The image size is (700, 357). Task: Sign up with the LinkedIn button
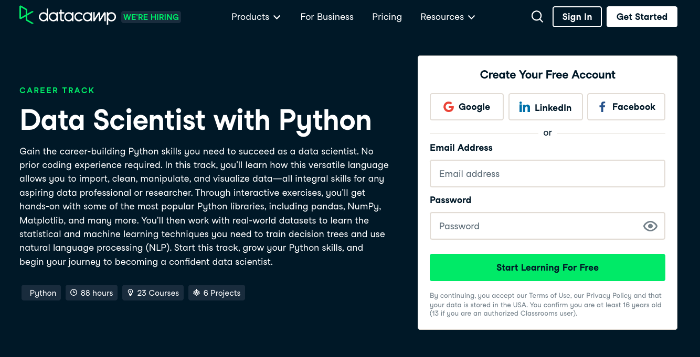click(546, 107)
